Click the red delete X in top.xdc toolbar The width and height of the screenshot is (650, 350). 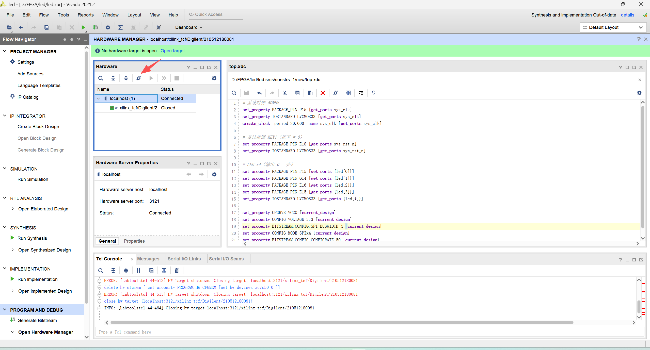tap(323, 93)
